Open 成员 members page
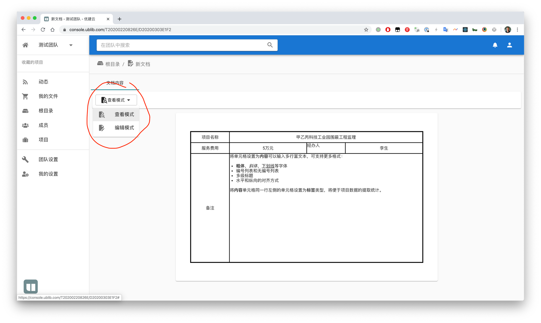This screenshot has width=541, height=323. coord(43,125)
